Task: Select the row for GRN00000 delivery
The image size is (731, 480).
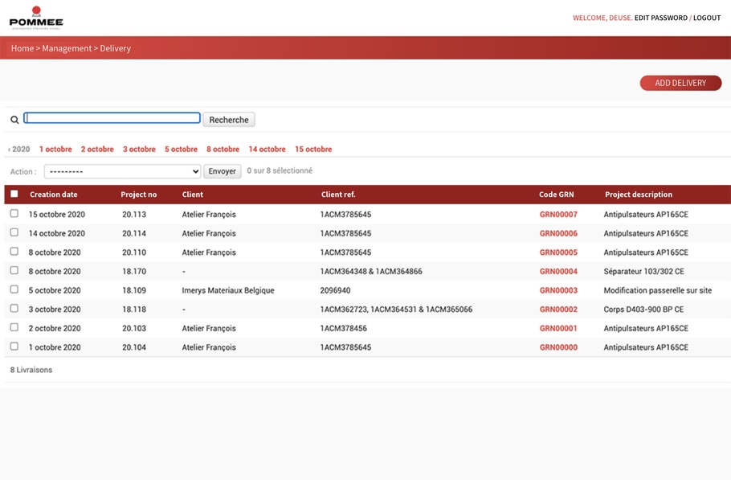Action: pos(14,347)
